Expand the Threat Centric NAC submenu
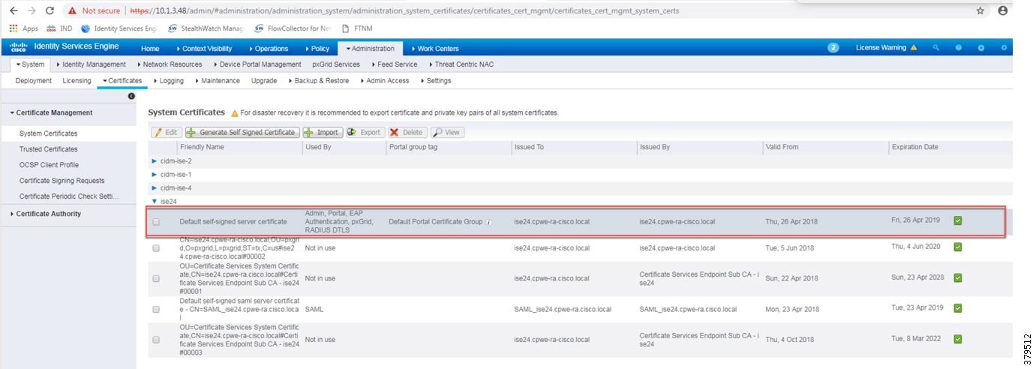 click(x=460, y=64)
